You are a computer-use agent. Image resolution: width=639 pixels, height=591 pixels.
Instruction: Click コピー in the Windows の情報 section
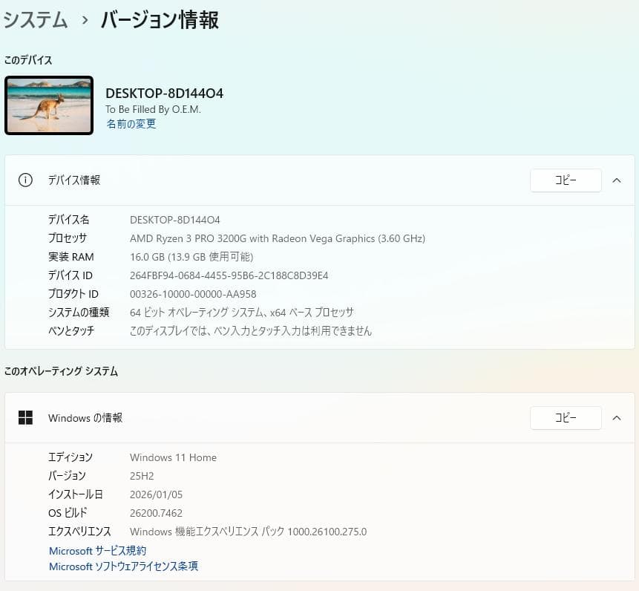pyautogui.click(x=566, y=417)
